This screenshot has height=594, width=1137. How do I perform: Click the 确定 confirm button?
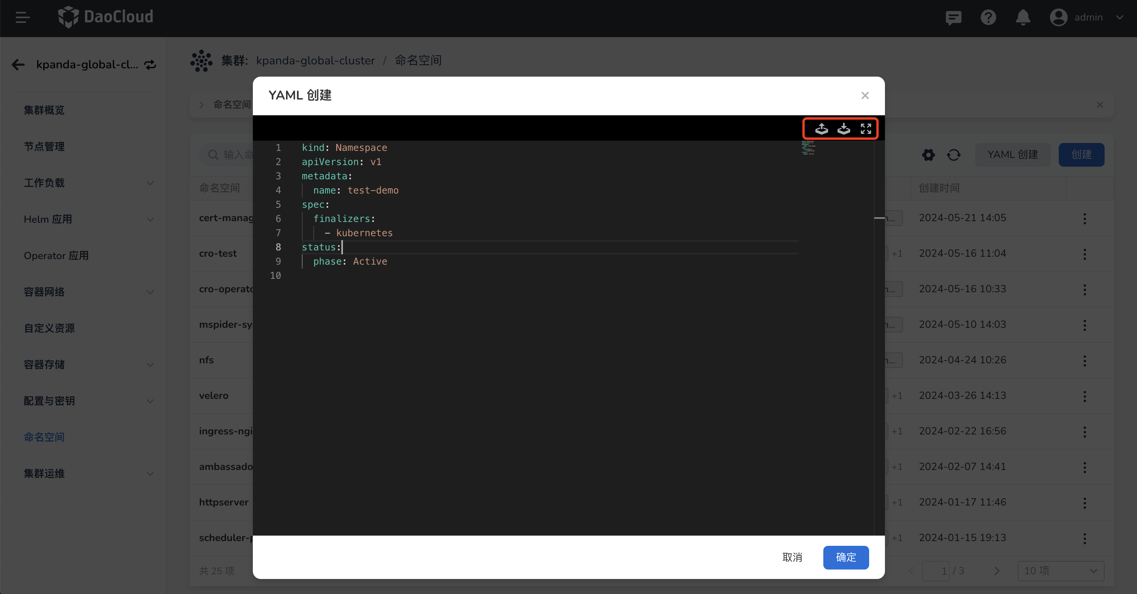click(x=846, y=557)
